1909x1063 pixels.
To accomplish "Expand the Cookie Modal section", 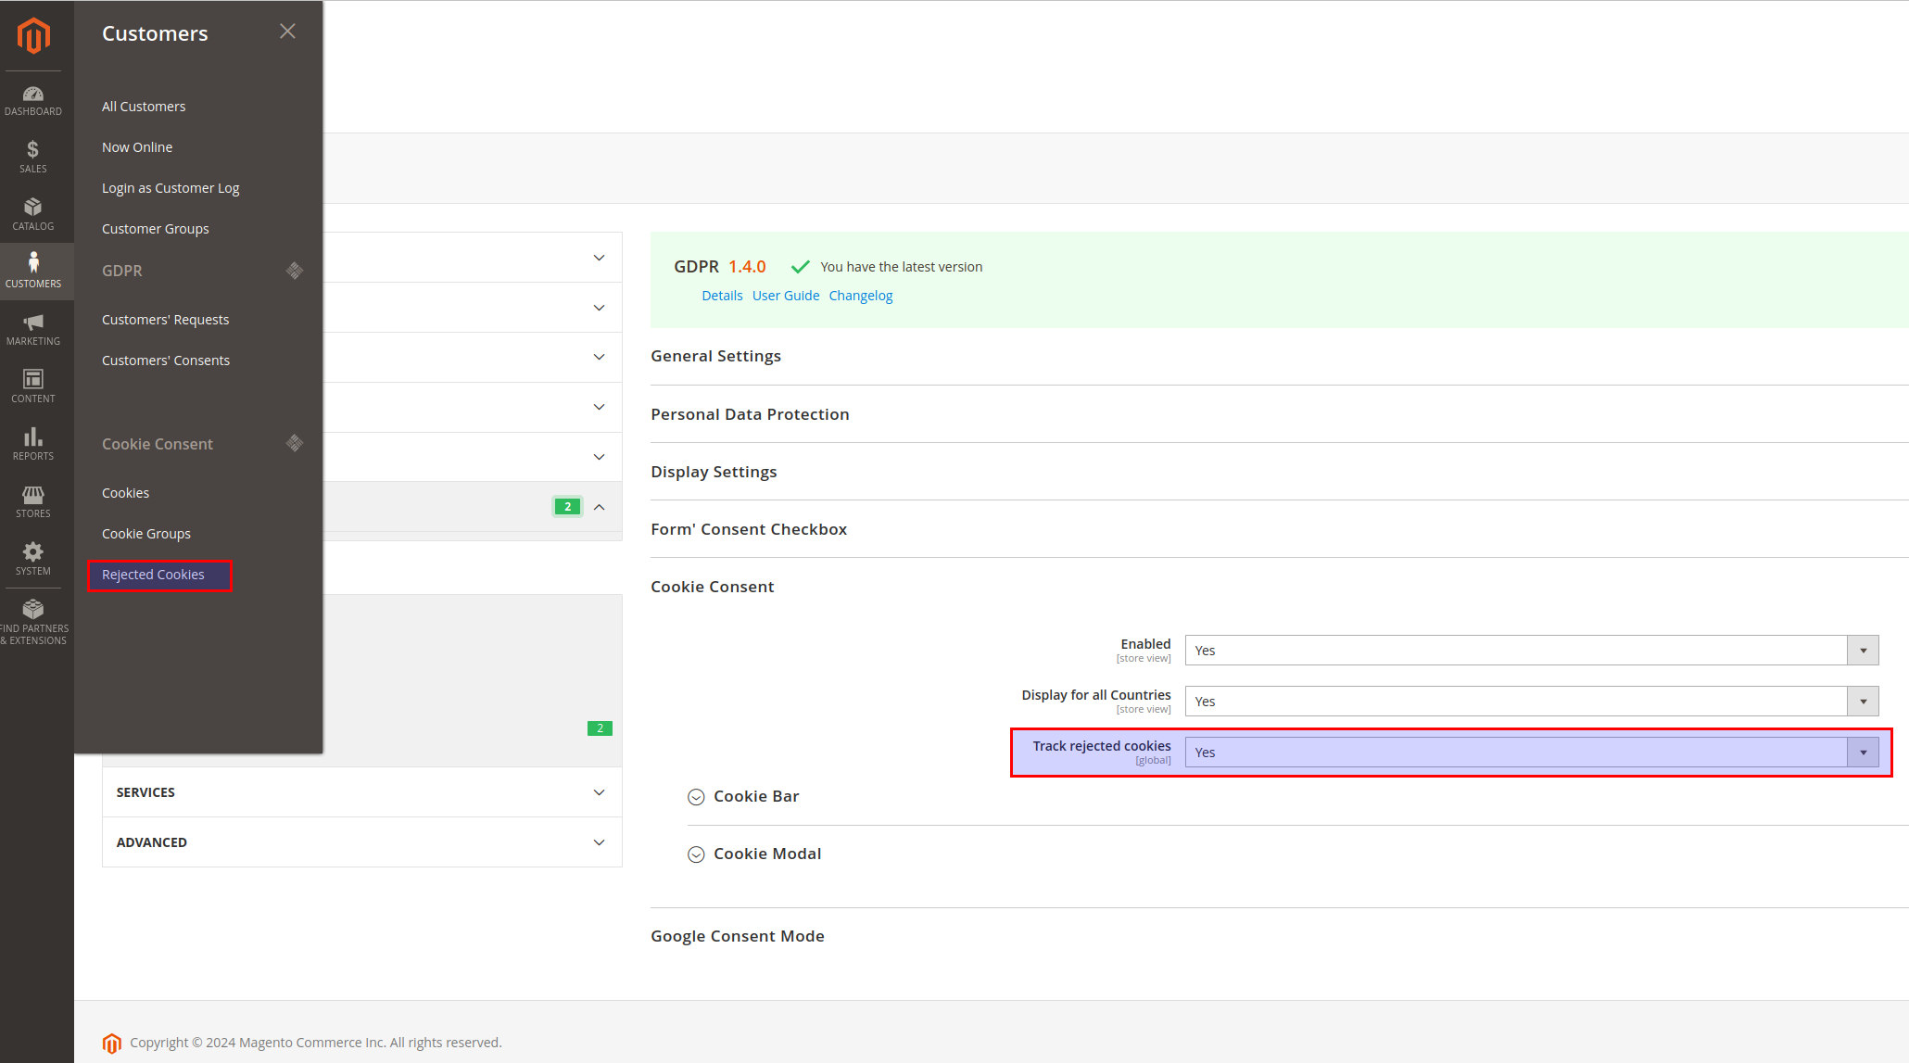I will [766, 854].
